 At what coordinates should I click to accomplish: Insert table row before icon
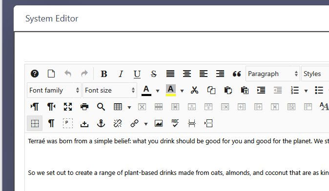point(192,107)
